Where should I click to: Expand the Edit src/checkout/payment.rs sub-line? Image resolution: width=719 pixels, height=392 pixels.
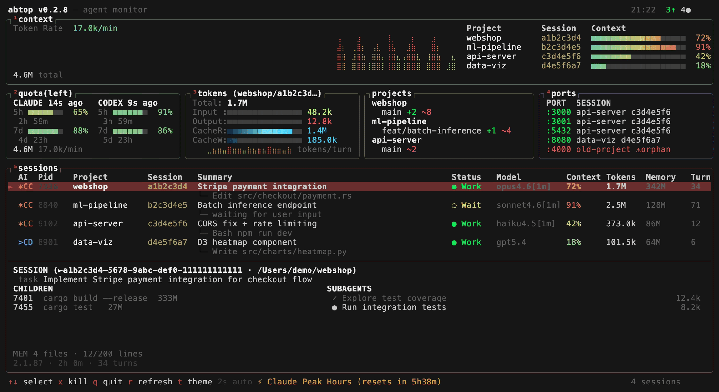(x=281, y=196)
